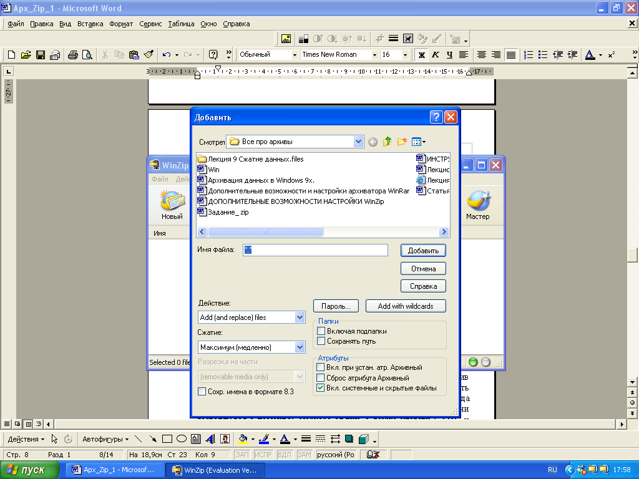Expand the Действия drawing menu
This screenshot has width=639, height=479.
point(26,439)
